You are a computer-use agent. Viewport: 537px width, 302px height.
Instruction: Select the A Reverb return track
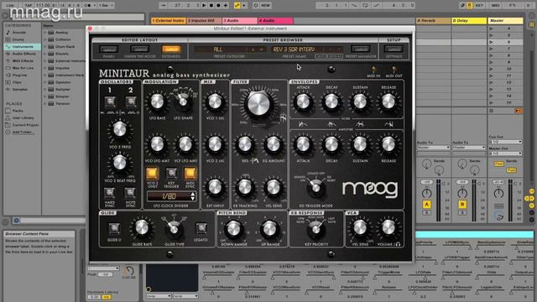coord(433,21)
